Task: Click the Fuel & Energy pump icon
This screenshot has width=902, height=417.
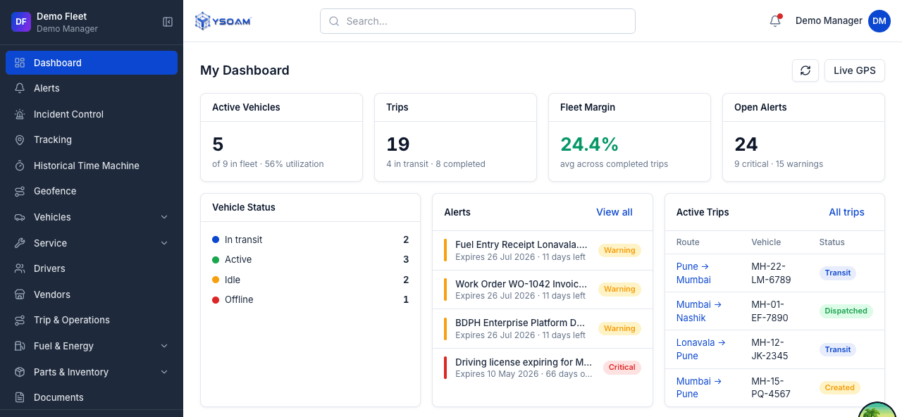Action: (x=20, y=346)
